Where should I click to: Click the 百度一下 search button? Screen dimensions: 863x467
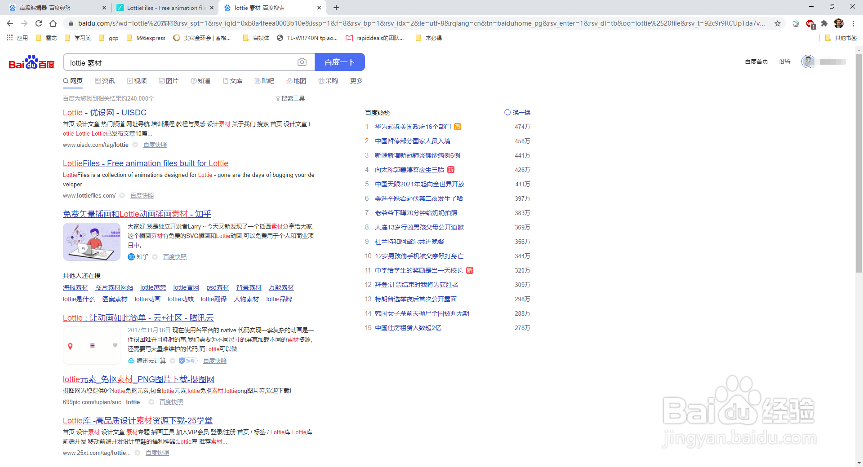[340, 62]
